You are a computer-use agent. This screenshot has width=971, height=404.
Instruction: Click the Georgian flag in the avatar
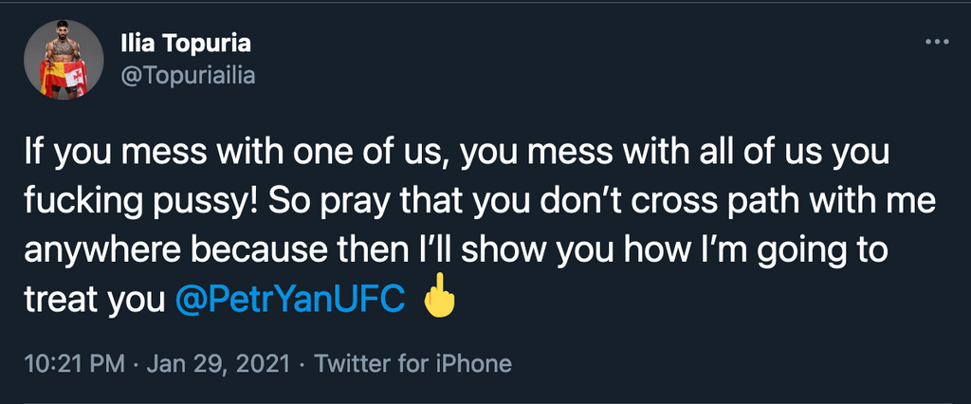tap(78, 79)
